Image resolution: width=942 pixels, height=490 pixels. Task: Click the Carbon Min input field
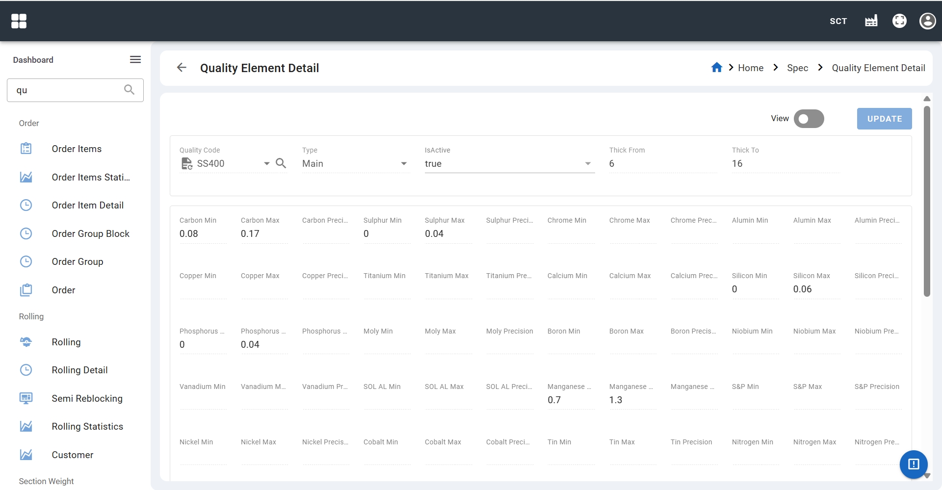[x=202, y=234]
